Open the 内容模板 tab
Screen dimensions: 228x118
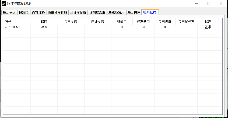(x=38, y=13)
